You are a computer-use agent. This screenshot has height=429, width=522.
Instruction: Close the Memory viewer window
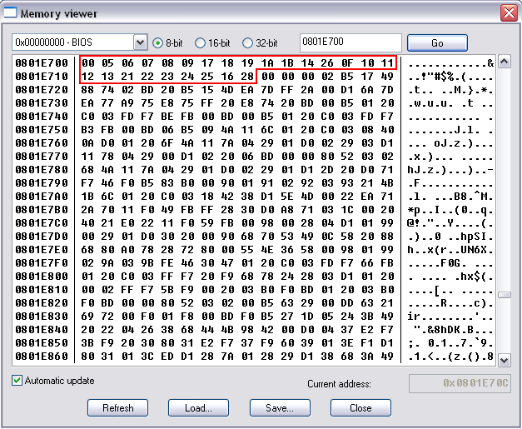coord(507,13)
